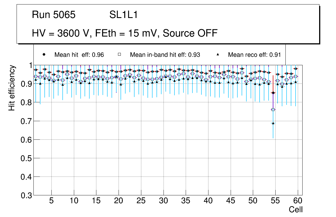Click the 'Hit efficiency' y-axis title

click(12, 88)
